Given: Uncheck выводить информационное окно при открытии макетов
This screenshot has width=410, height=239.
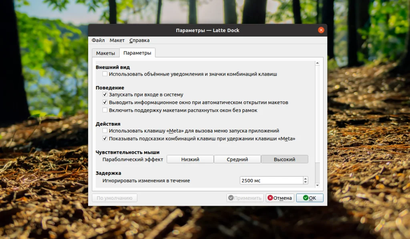Looking at the screenshot, I should coord(105,102).
